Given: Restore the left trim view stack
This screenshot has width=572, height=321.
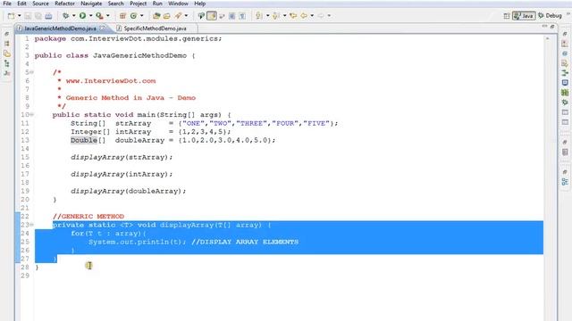Looking at the screenshot, I should coord(7,34).
